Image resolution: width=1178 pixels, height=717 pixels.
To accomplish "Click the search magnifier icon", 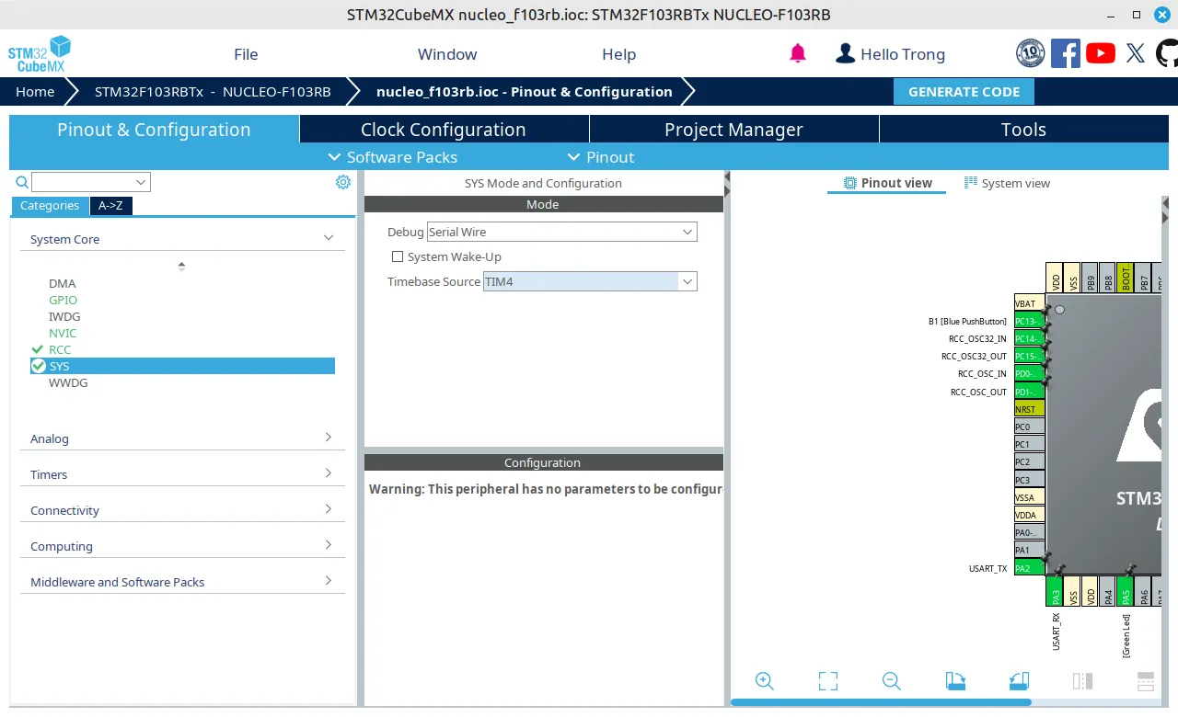I will coord(22,182).
